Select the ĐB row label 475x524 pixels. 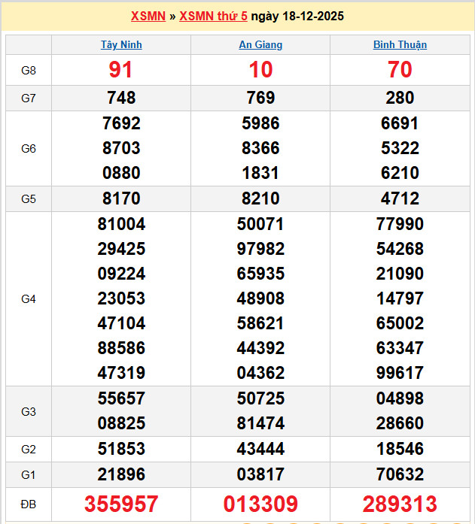(29, 504)
